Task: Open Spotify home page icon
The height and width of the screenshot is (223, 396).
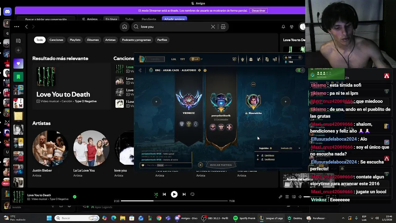Action: (124, 27)
